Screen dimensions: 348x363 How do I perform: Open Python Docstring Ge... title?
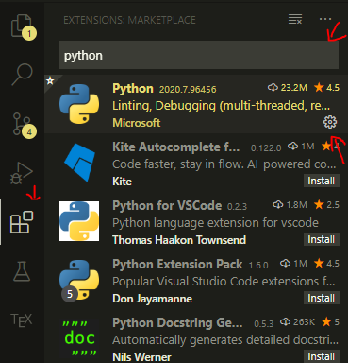177,323
